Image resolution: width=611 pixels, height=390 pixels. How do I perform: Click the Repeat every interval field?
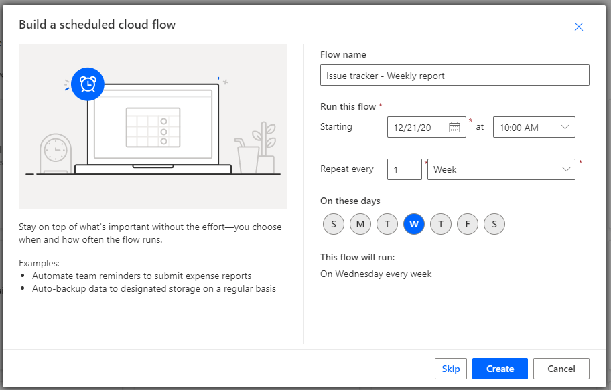point(404,169)
